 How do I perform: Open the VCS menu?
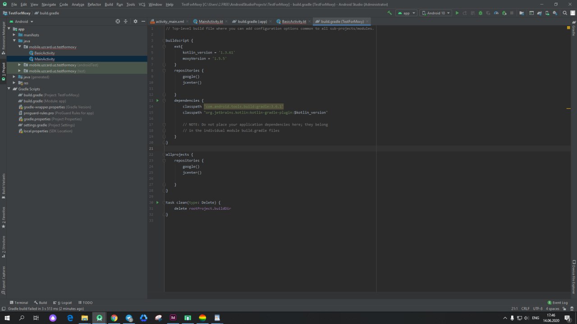click(142, 4)
